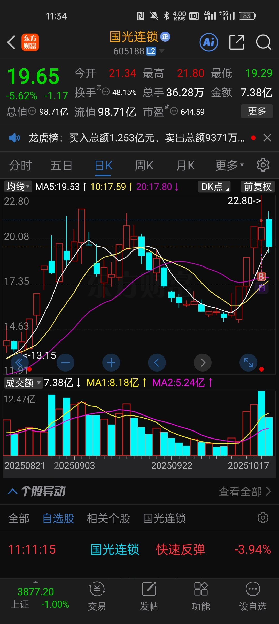Zoom in chart with plus button
Image resolution: width=279 pixels, height=624 pixels.
tap(111, 363)
